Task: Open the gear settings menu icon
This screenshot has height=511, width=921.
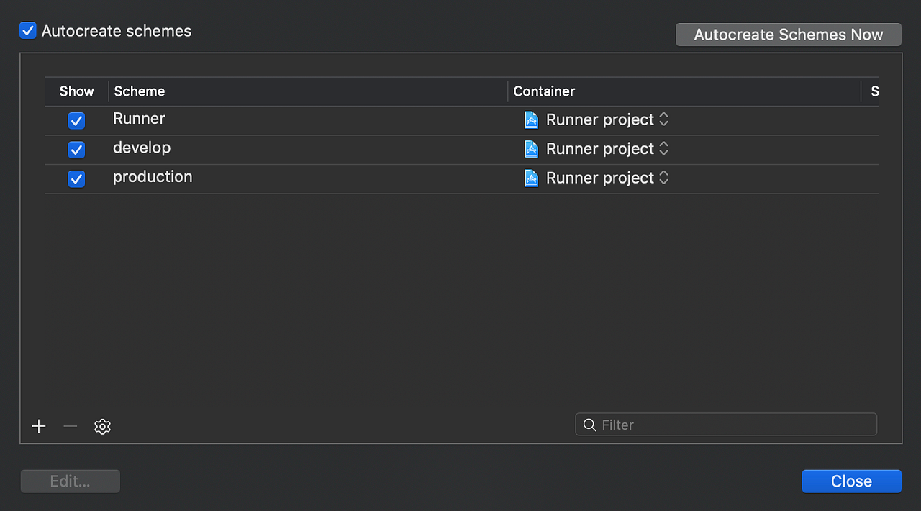Action: pyautogui.click(x=102, y=427)
